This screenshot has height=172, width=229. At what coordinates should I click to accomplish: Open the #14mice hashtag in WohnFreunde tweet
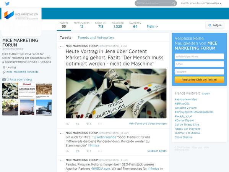[93, 145]
